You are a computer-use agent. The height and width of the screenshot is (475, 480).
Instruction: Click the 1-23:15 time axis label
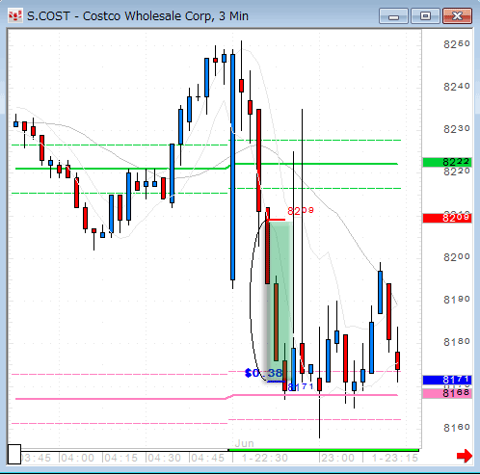click(395, 458)
